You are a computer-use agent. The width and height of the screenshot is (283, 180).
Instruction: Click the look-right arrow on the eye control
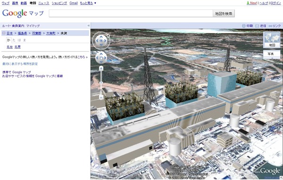[x=105, y=41]
